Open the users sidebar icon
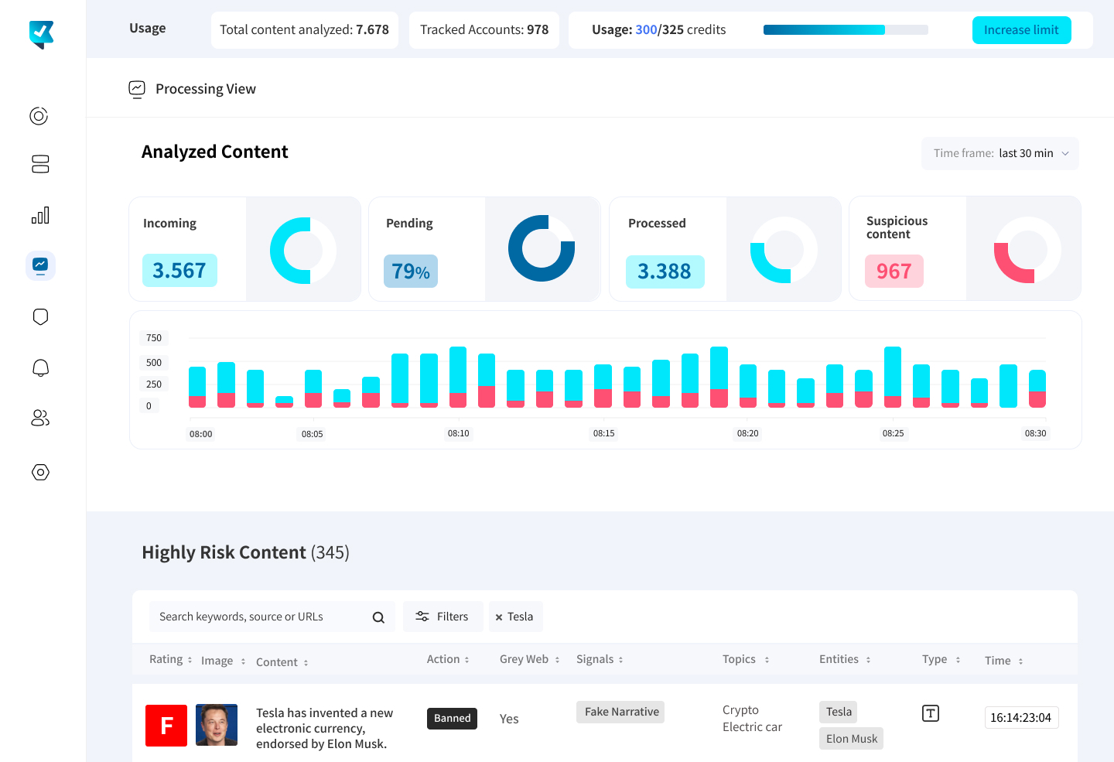The width and height of the screenshot is (1114, 762). click(x=40, y=419)
